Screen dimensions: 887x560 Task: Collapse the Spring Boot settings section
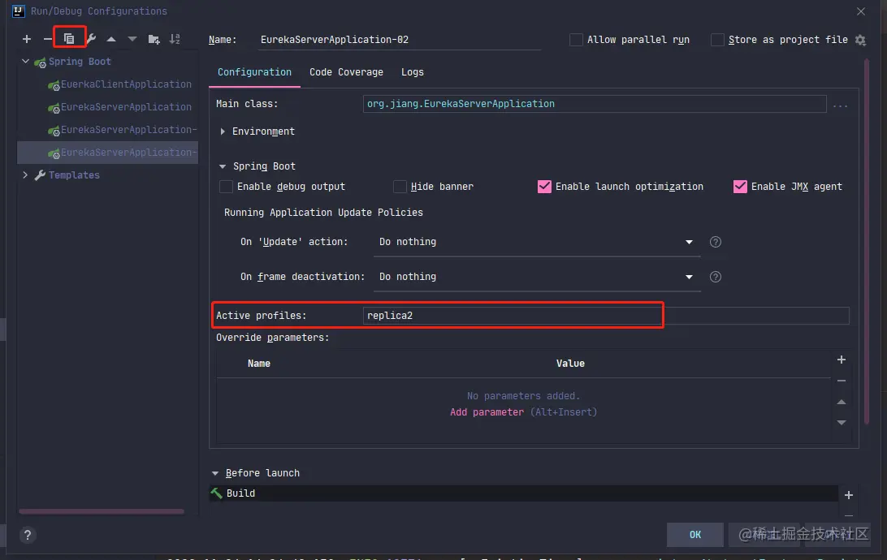[x=223, y=166]
